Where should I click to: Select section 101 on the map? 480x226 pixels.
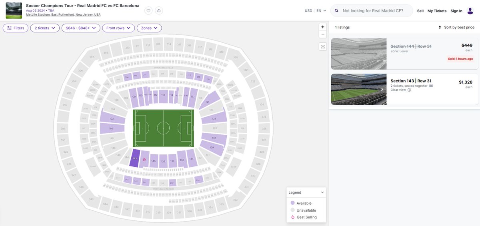(x=112, y=128)
